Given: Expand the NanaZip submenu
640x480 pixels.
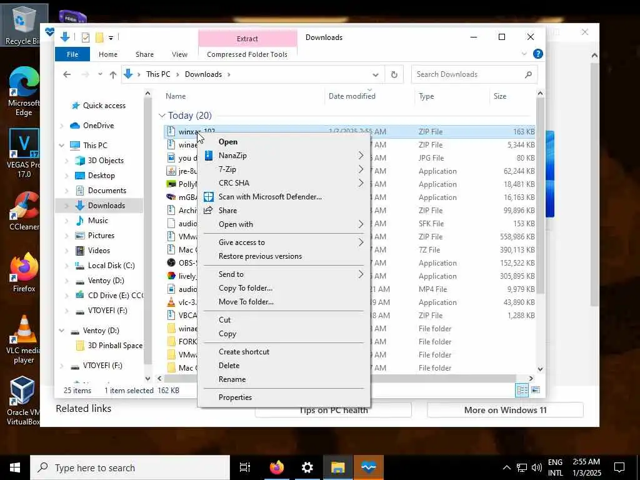Looking at the screenshot, I should (x=361, y=156).
